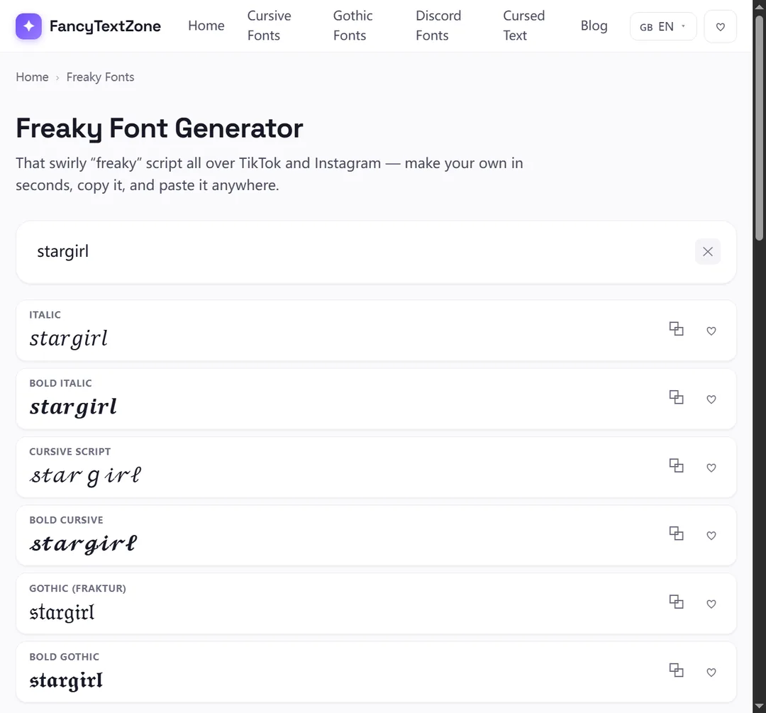Click the page vertical scrollbar thumb
The width and height of the screenshot is (766, 713).
point(759,128)
